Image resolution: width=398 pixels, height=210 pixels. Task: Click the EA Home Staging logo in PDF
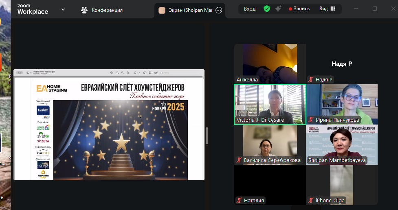pos(52,88)
